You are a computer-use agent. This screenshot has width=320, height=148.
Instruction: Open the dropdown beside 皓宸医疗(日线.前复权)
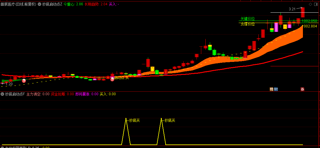click(39, 4)
